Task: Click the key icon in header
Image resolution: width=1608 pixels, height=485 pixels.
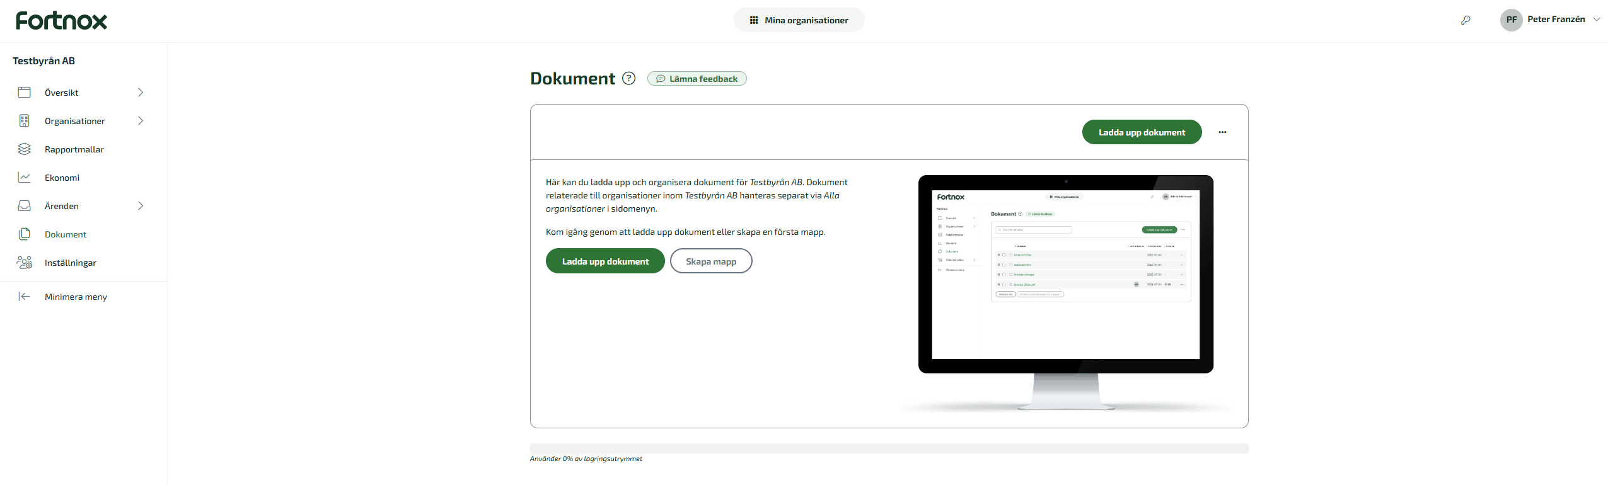Action: (x=1466, y=20)
